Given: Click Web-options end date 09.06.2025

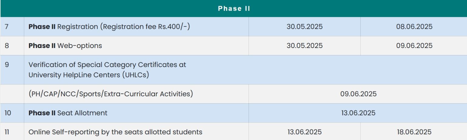Looking at the screenshot, I should 414,46.
